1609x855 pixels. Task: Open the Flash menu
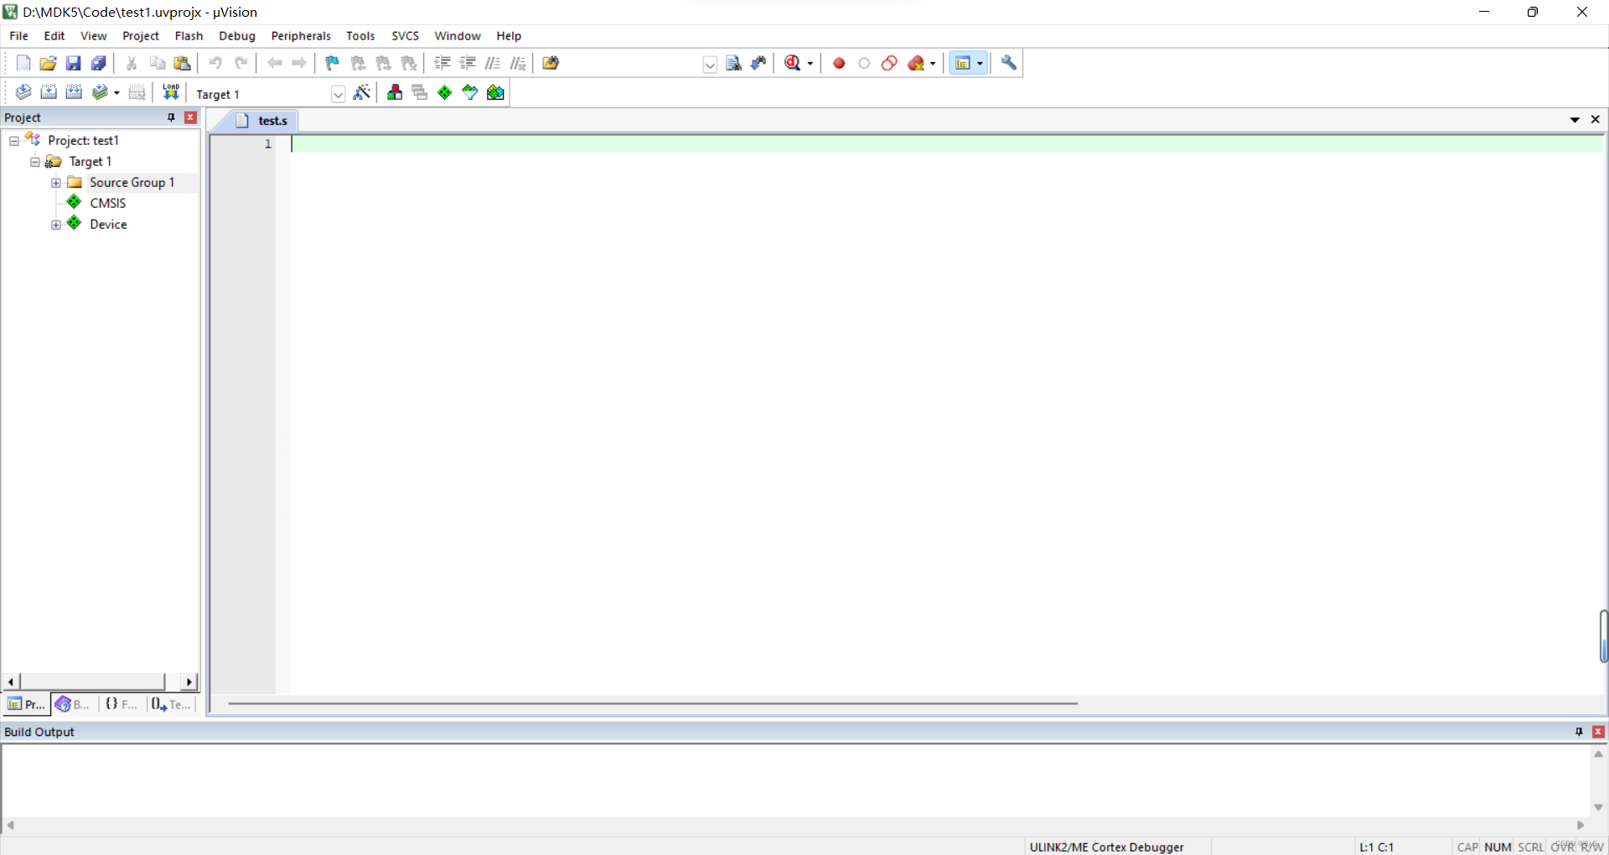tap(189, 36)
